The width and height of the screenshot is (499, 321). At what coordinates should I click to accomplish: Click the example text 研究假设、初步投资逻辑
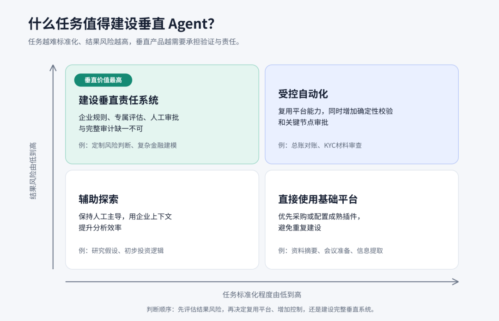[128, 251]
